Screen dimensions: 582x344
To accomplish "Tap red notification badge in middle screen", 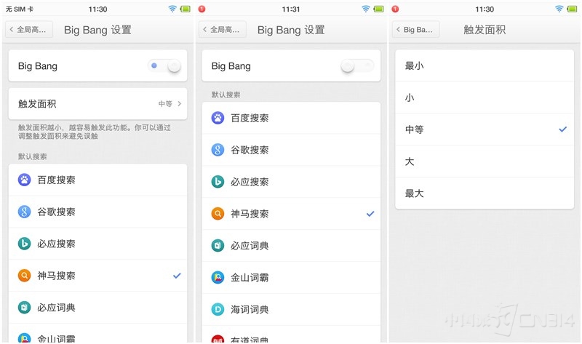I will click(202, 9).
